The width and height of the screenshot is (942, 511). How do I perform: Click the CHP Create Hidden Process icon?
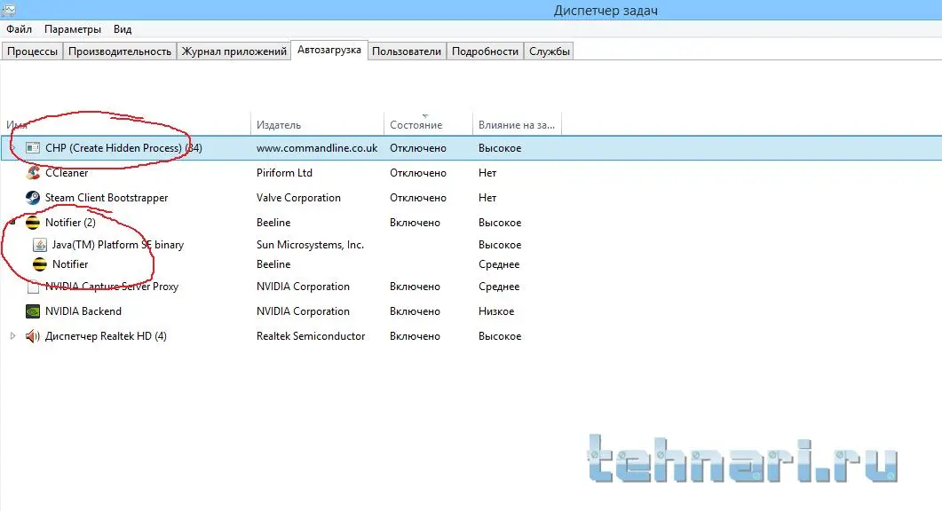click(33, 148)
